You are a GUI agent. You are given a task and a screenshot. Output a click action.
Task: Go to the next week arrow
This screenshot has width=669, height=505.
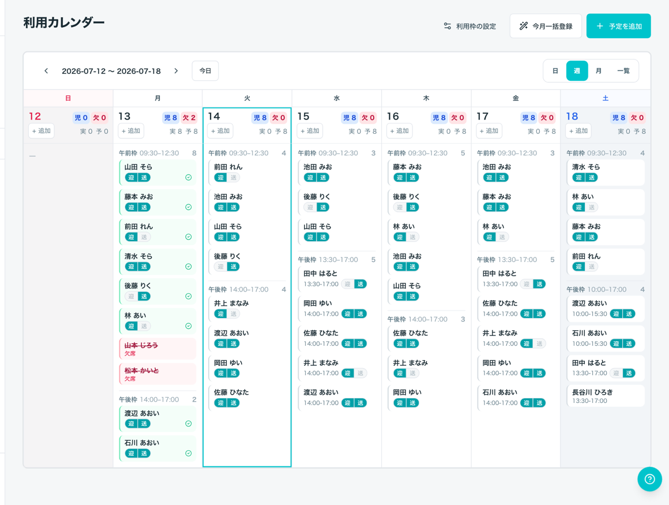pos(176,71)
